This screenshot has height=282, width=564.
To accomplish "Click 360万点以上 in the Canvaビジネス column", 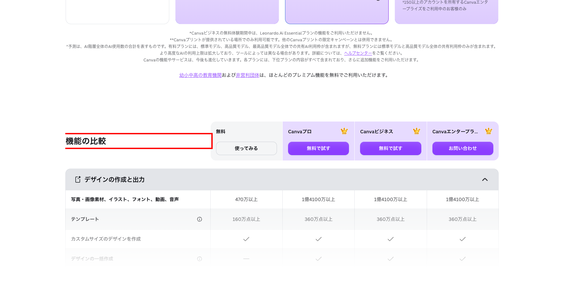I will click(x=391, y=219).
